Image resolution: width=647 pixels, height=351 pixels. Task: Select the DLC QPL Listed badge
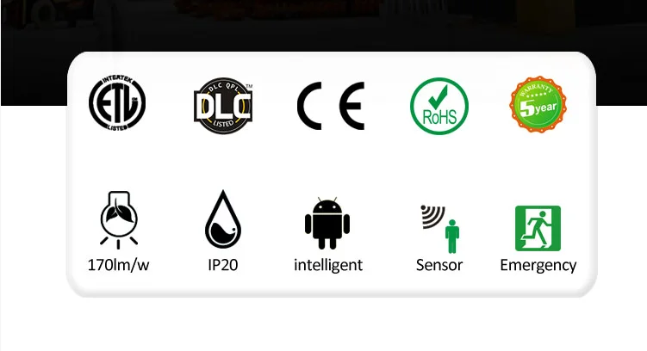223,106
